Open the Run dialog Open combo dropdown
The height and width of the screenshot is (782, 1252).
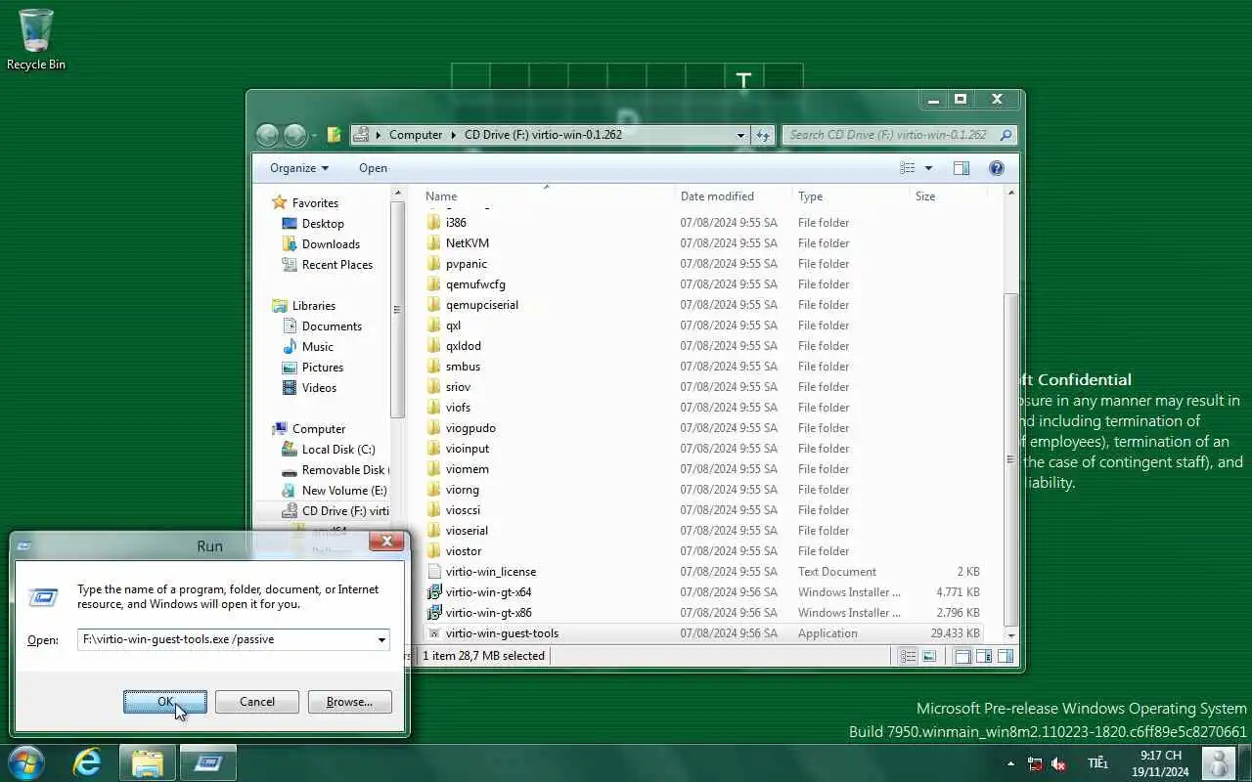(x=381, y=640)
